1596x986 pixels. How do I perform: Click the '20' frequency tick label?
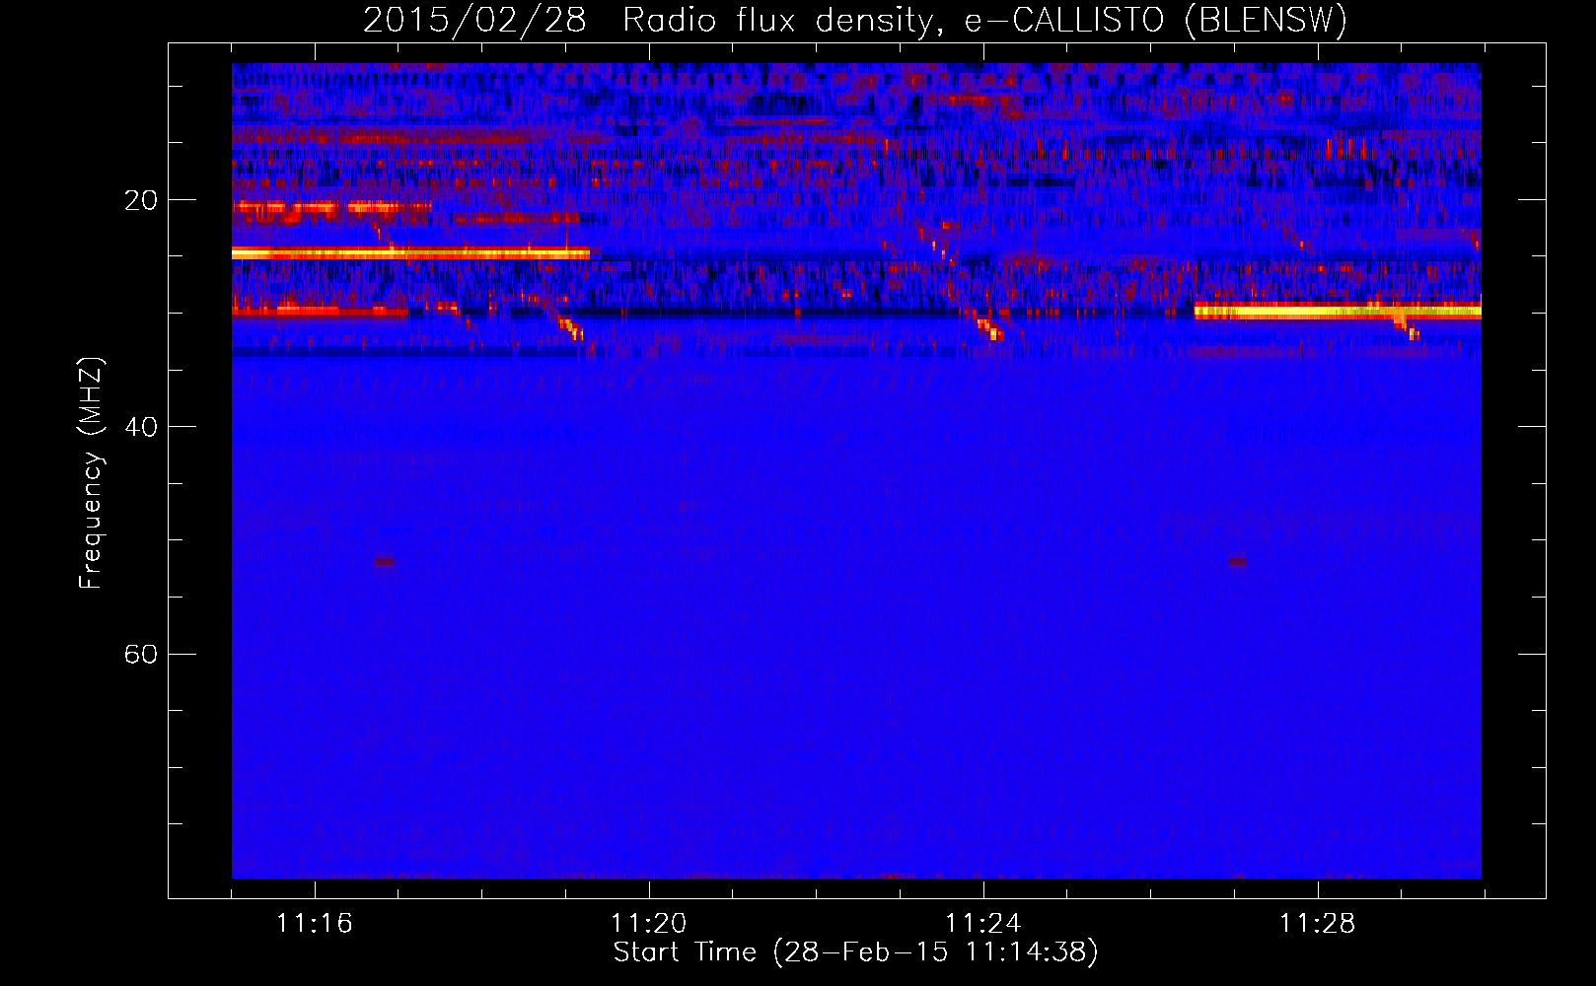pyautogui.click(x=141, y=201)
